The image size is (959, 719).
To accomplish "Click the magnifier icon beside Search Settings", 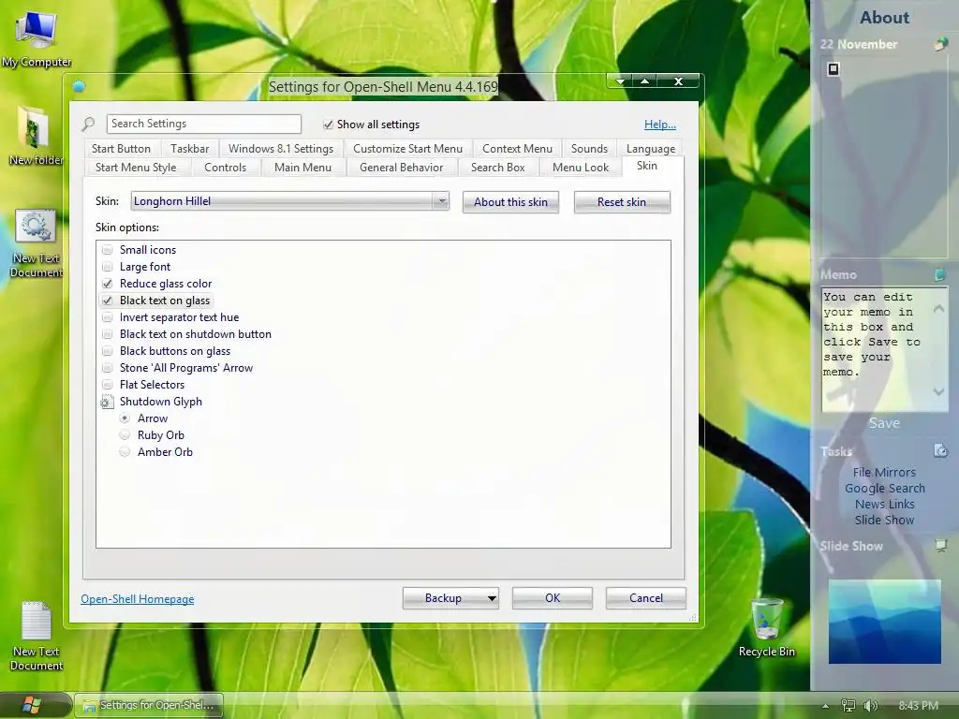I will [88, 125].
